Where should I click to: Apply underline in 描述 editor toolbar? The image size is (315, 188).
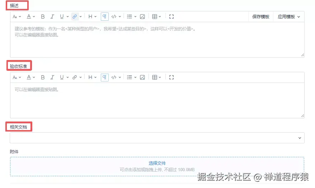click(62, 16)
